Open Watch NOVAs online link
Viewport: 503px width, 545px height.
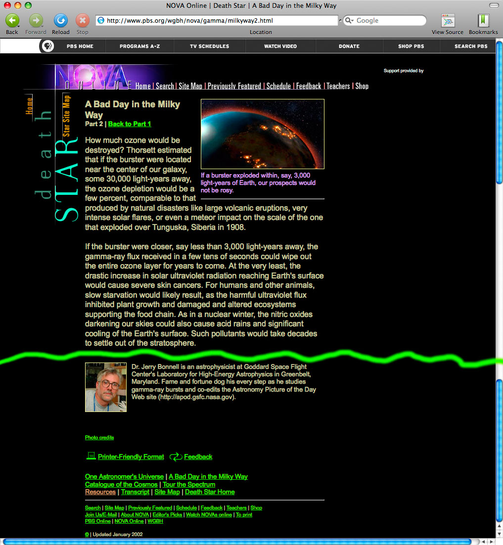[x=209, y=514]
